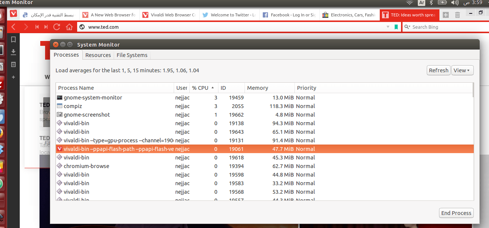The width and height of the screenshot is (489, 228).
Task: Click the site info globe icon
Action: tap(82, 27)
